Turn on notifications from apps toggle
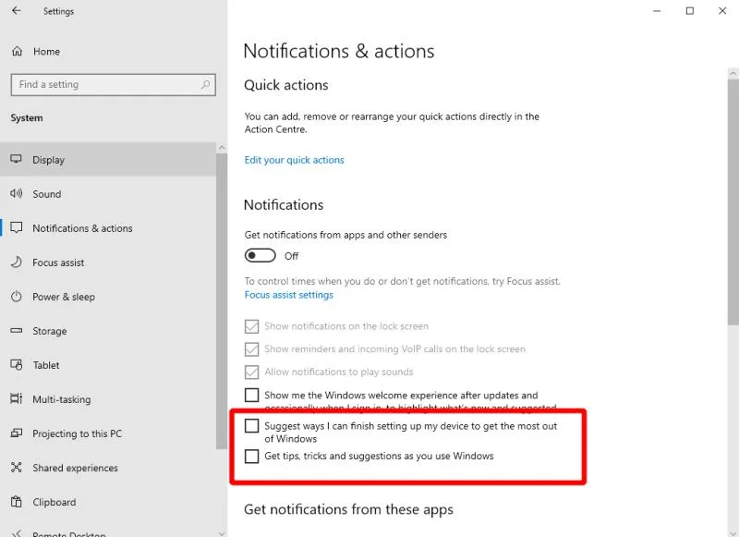The height and width of the screenshot is (537, 739). pos(260,255)
